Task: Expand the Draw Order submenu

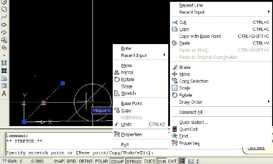Action: tap(221, 102)
